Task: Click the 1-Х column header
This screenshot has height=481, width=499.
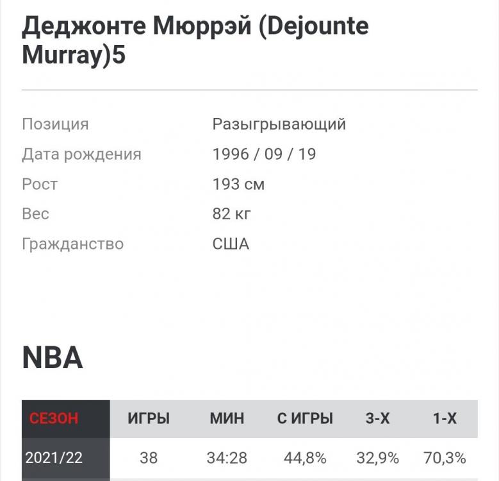Action: (445, 419)
